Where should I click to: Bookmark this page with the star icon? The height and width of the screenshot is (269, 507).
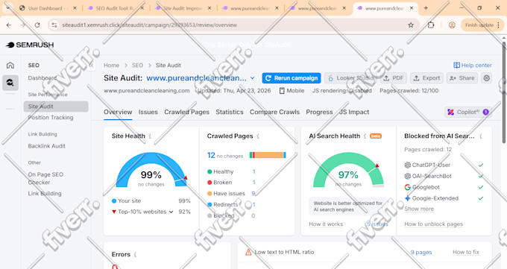click(411, 25)
